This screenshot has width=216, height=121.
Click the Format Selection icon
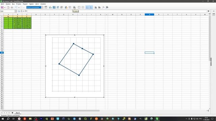[x=46, y=7]
